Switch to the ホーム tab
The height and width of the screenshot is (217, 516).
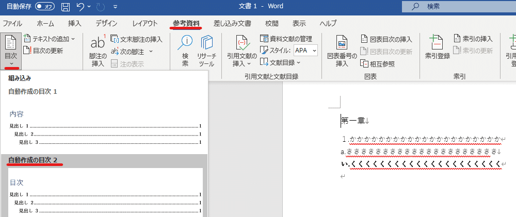coord(45,23)
